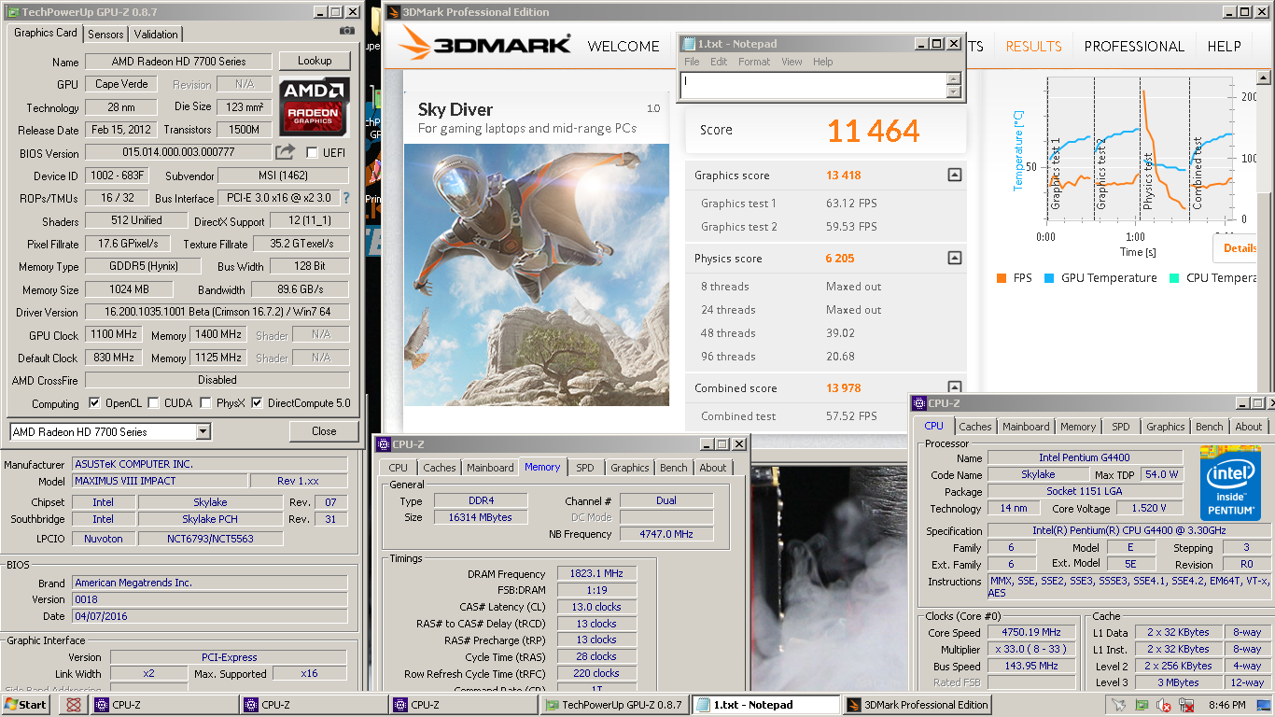Open the Validation tab in GPU-Z

tap(156, 34)
